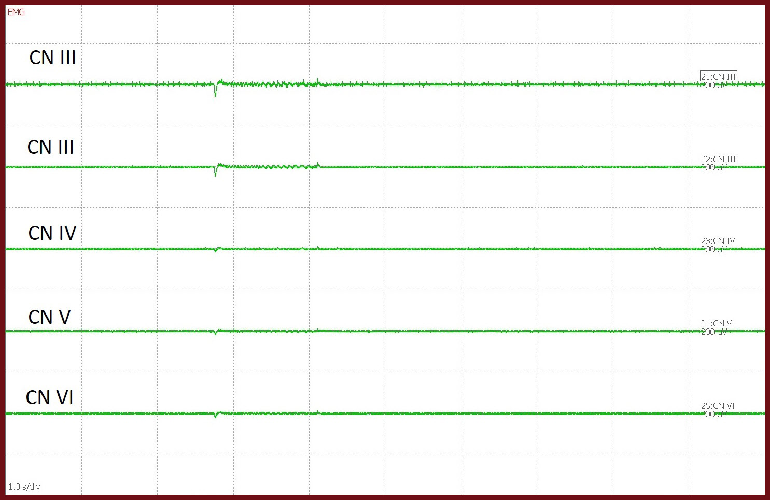Select the boxed 21:CN III channel label
This screenshot has width=770, height=500.
(718, 77)
